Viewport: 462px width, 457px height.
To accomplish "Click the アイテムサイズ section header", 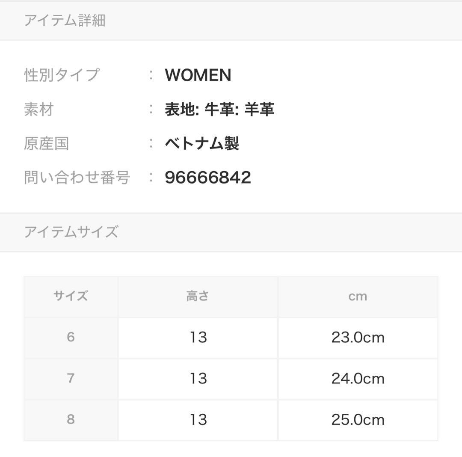I will click(x=71, y=232).
